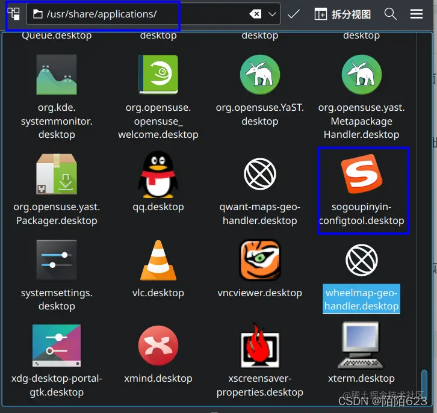Open the places tree icon in toolbar

point(13,14)
